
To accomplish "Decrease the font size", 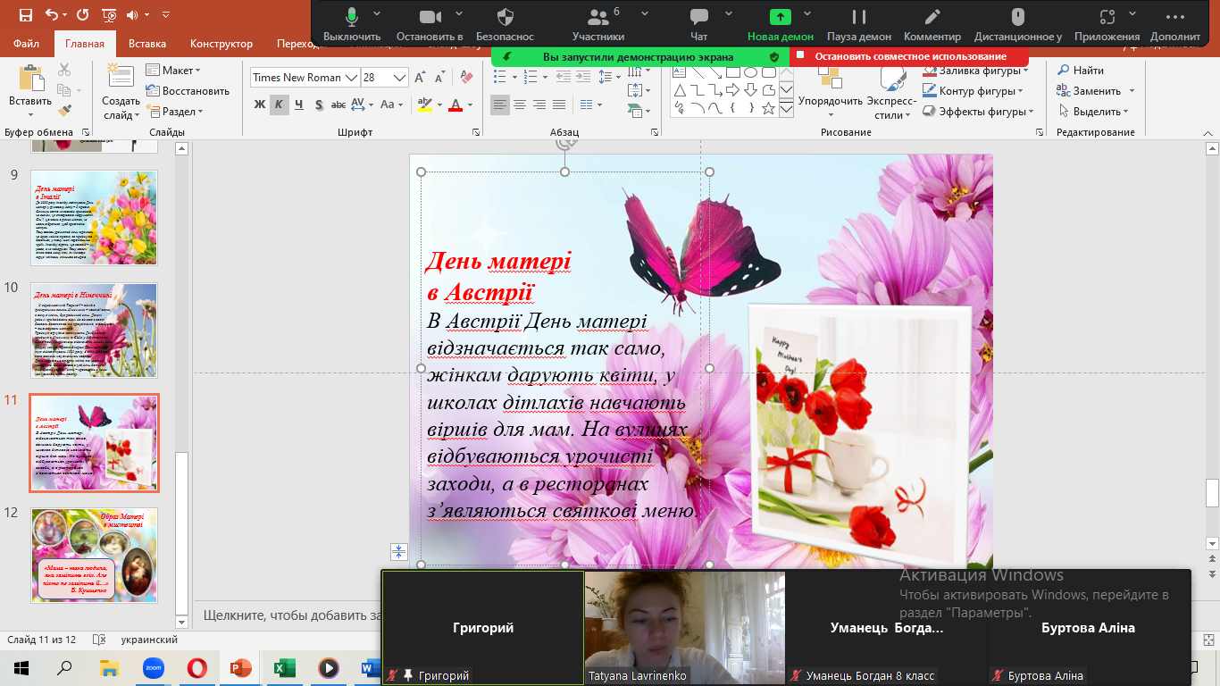I will [441, 77].
